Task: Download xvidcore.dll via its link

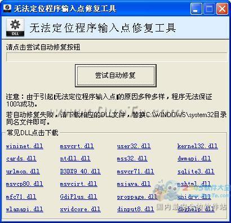Action: [81, 209]
